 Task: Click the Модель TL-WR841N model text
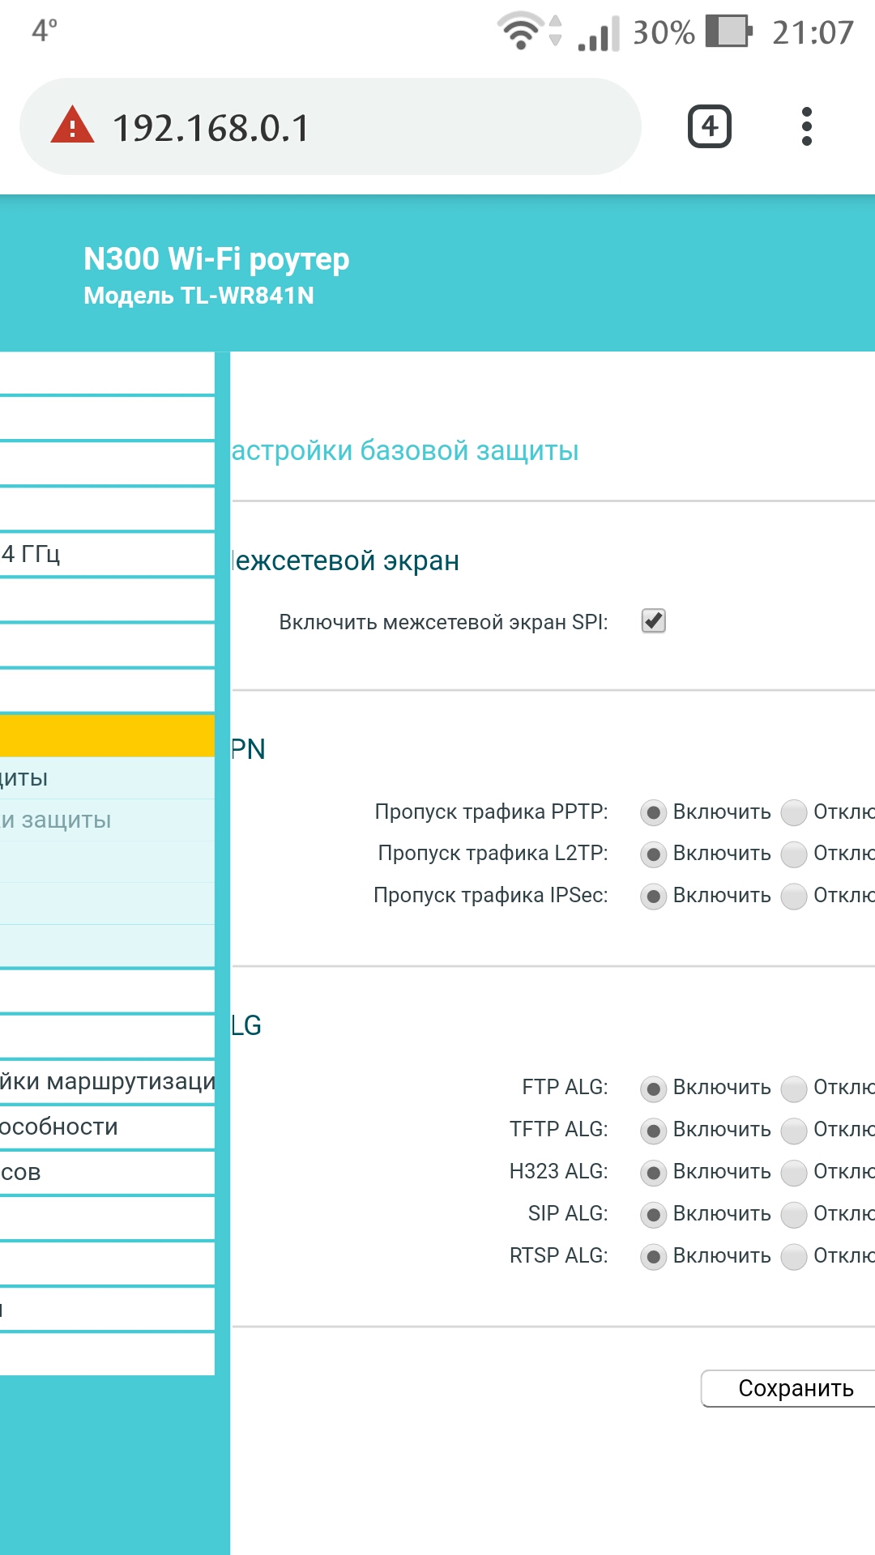tap(198, 296)
